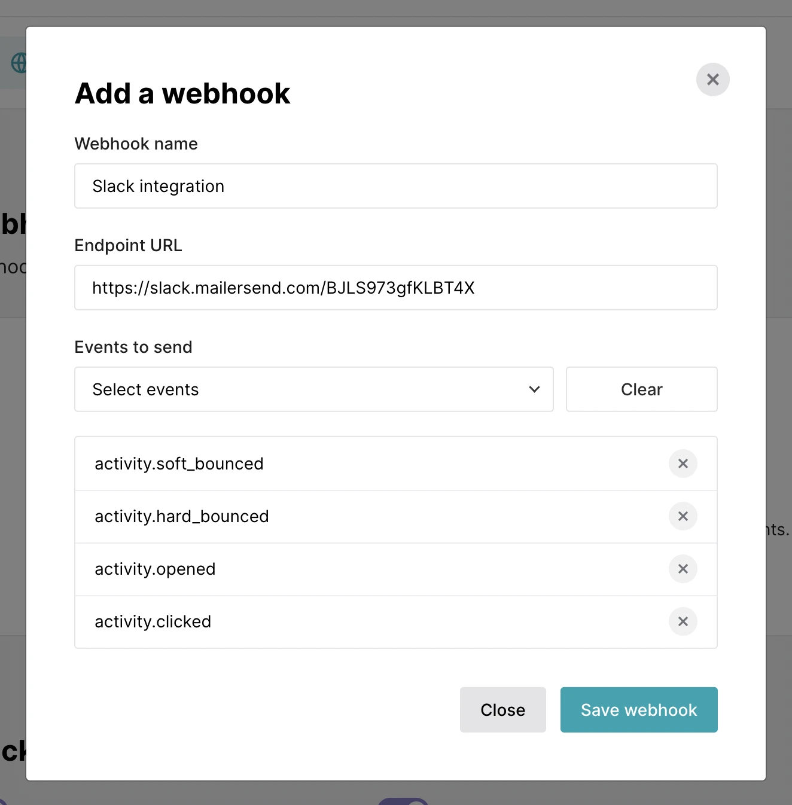The width and height of the screenshot is (792, 805).
Task: Click the globe icon behind the dialog
Action: pos(18,63)
